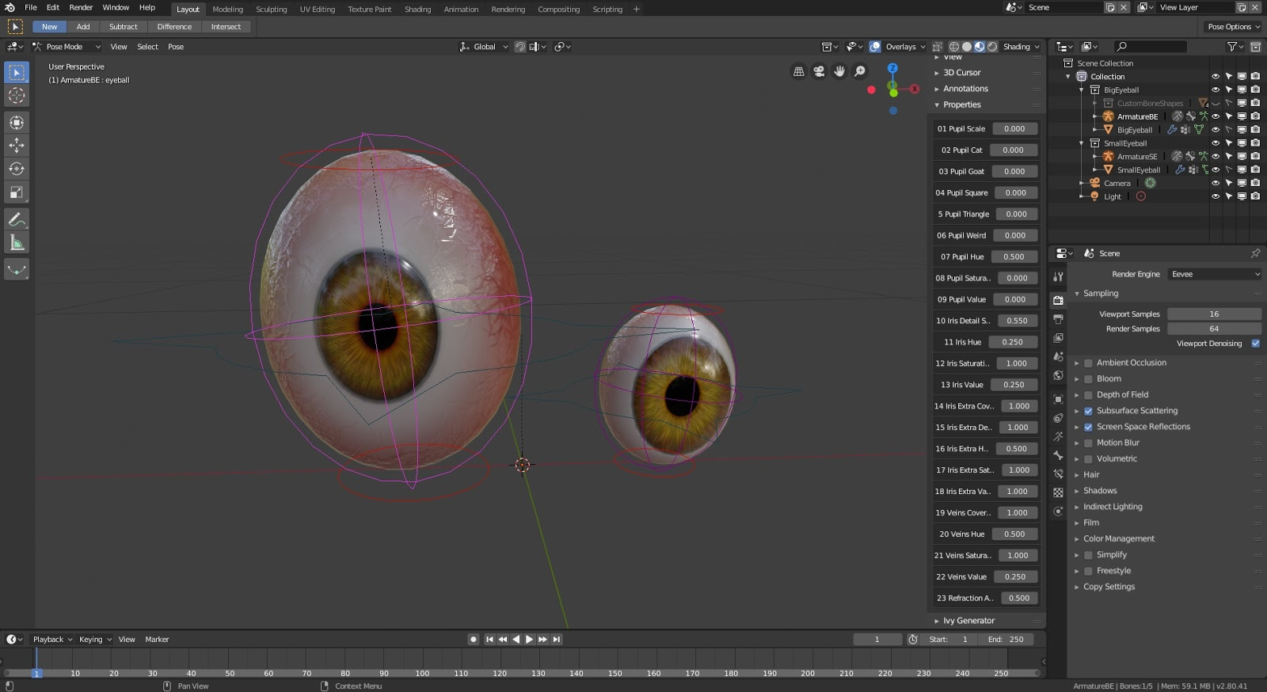Click the play animation button
Viewport: 1267px width, 692px height.
pos(529,639)
